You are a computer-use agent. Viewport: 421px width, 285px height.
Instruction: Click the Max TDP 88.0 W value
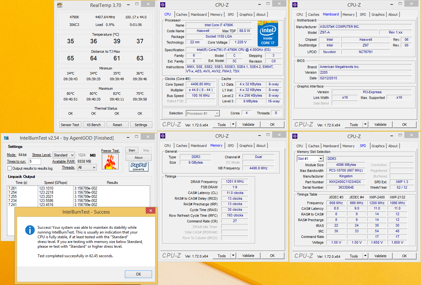click(245, 31)
